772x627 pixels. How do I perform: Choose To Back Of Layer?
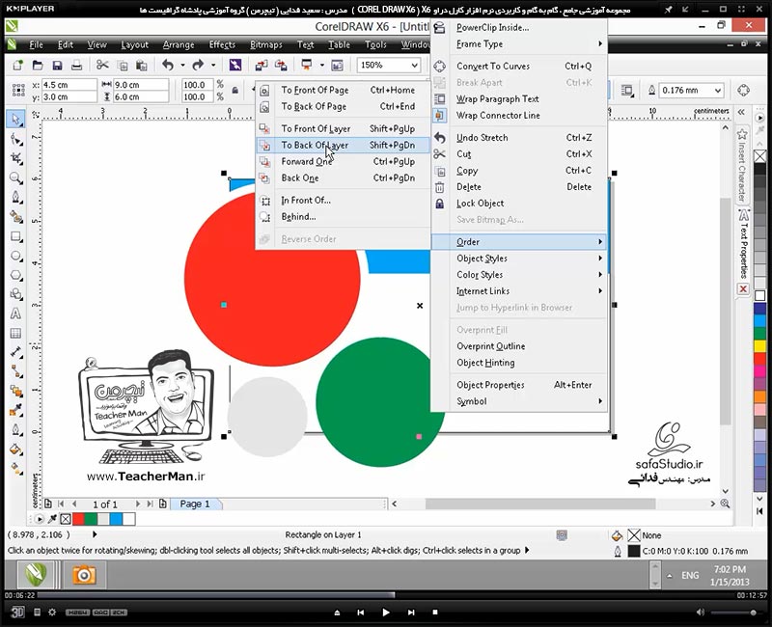tap(343, 146)
